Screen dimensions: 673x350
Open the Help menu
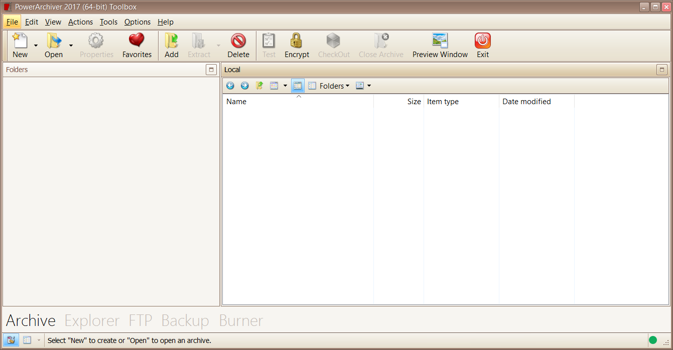(166, 22)
